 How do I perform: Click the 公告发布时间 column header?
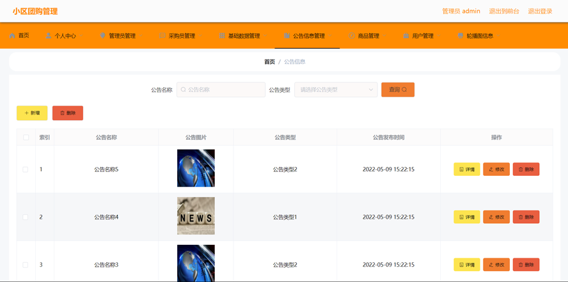point(389,137)
